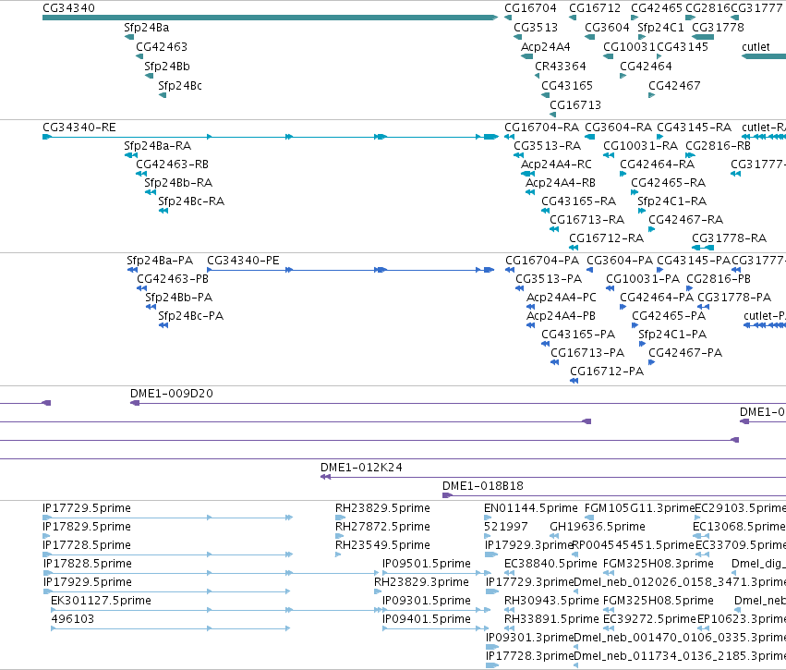Click the IP17829.5prime EST
The width and height of the screenshot is (786, 670).
click(x=47, y=536)
